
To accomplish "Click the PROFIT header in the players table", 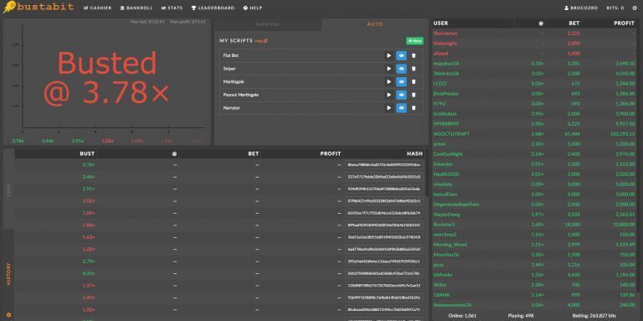I will click(624, 23).
